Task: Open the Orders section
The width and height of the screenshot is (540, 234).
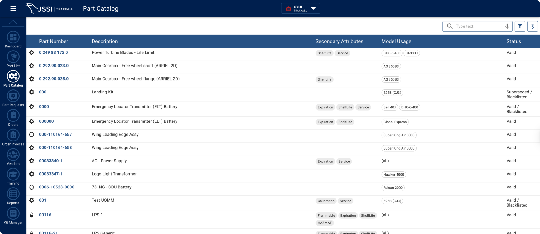Action: 13,116
